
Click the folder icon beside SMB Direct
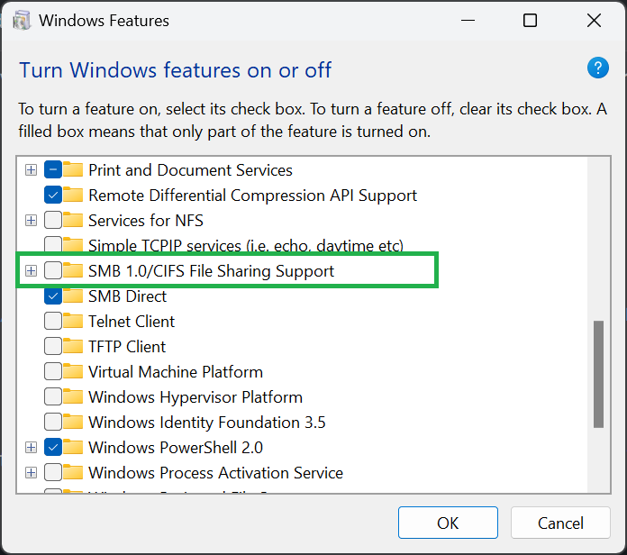(x=74, y=296)
